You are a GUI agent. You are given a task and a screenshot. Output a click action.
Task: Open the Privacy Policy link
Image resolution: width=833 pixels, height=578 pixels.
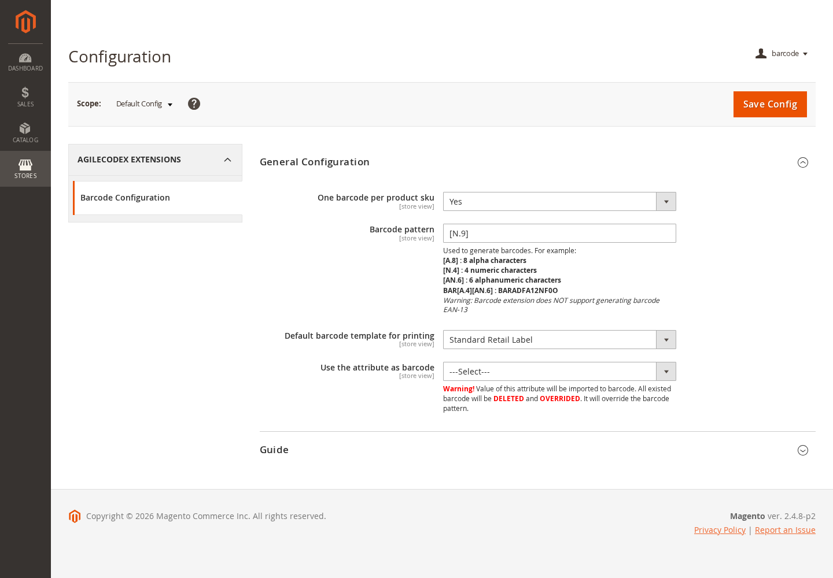(720, 530)
